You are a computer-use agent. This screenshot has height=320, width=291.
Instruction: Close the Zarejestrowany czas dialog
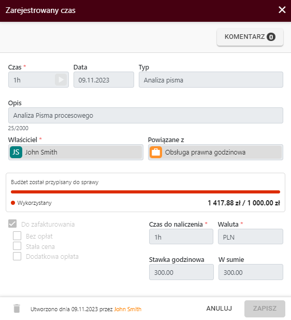pyautogui.click(x=282, y=9)
